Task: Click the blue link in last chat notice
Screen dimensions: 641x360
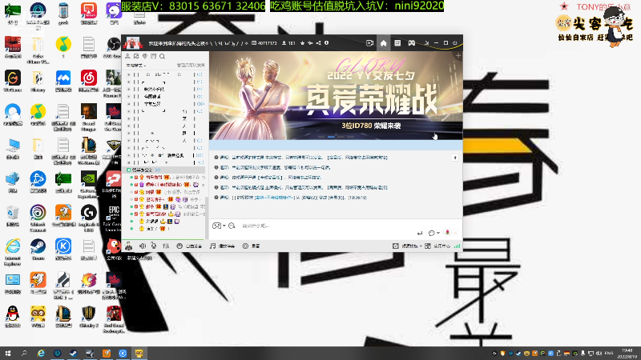Action: 274,198
